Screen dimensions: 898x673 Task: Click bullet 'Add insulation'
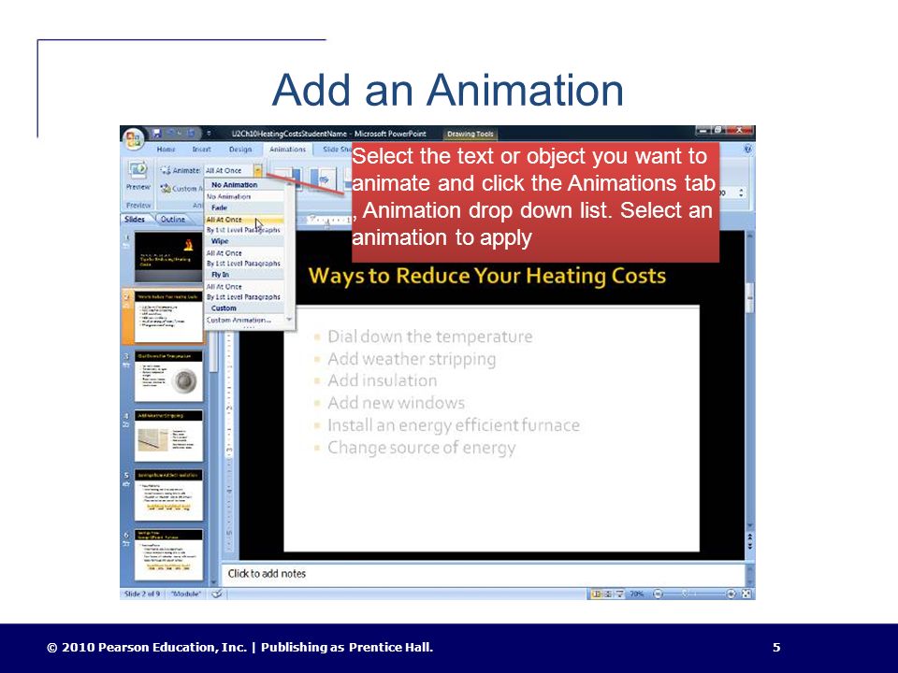pos(382,380)
